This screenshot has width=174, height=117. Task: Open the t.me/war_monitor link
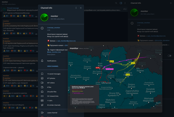[54, 28]
